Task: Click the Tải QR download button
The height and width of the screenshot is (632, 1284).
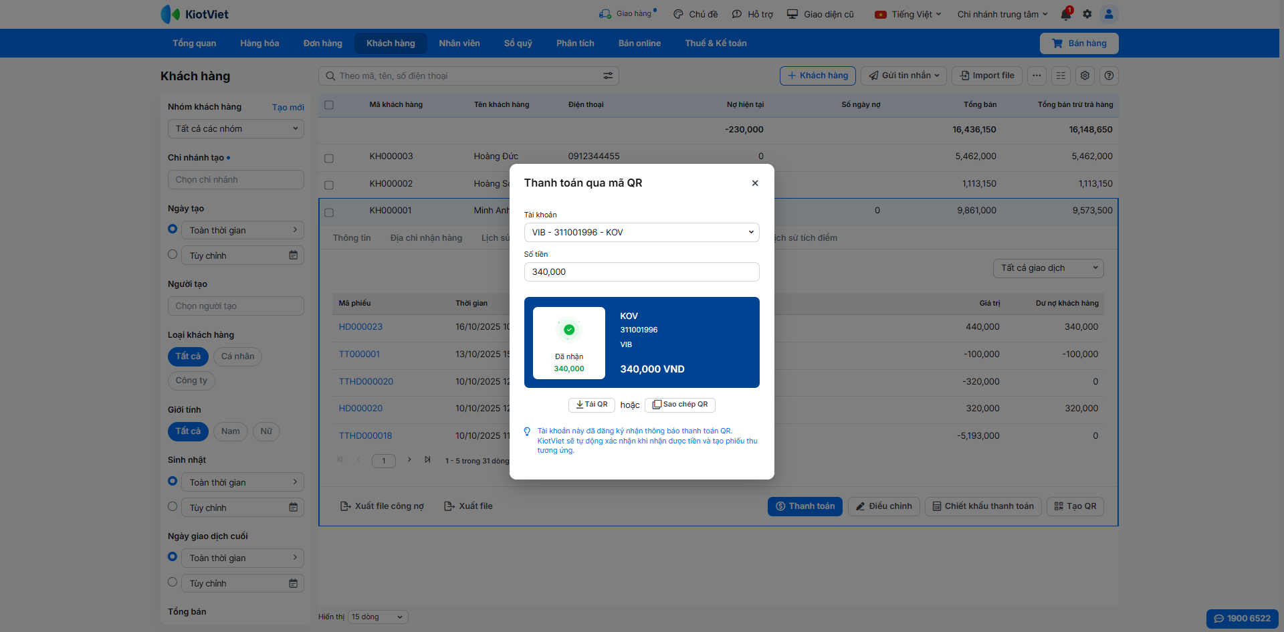Action: (592, 405)
